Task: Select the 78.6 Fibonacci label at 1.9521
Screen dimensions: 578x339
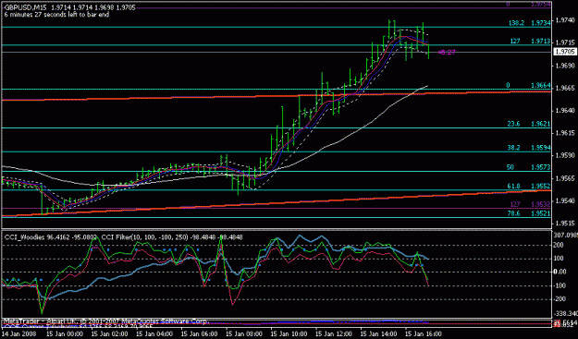Action: click(x=529, y=213)
